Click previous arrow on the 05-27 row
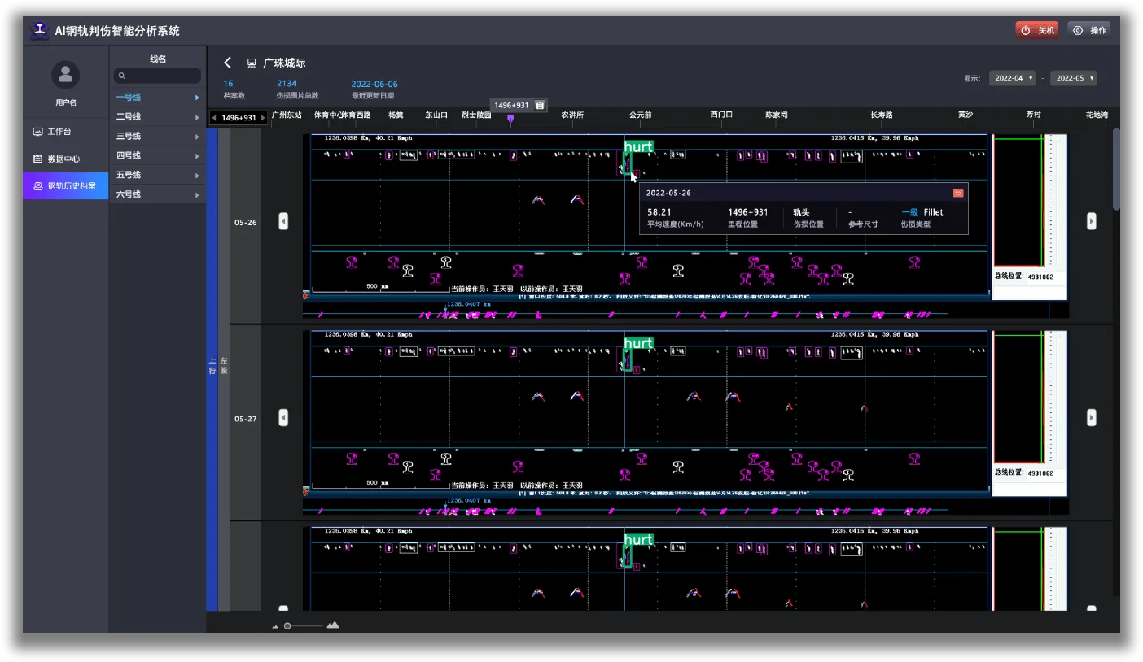The image size is (1143, 662). click(283, 417)
